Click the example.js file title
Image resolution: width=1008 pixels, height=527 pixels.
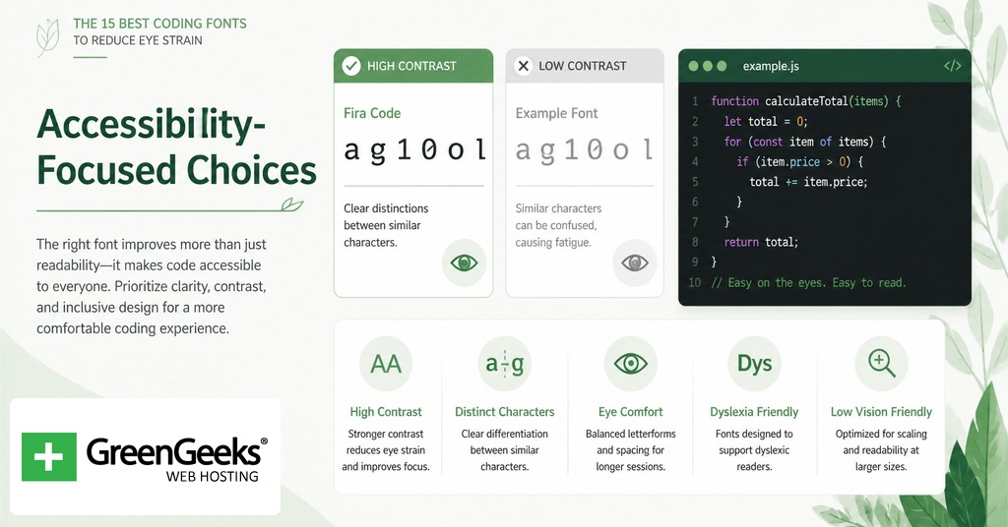tap(771, 66)
